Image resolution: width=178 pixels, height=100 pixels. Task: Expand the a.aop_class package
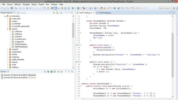pos(8,19)
